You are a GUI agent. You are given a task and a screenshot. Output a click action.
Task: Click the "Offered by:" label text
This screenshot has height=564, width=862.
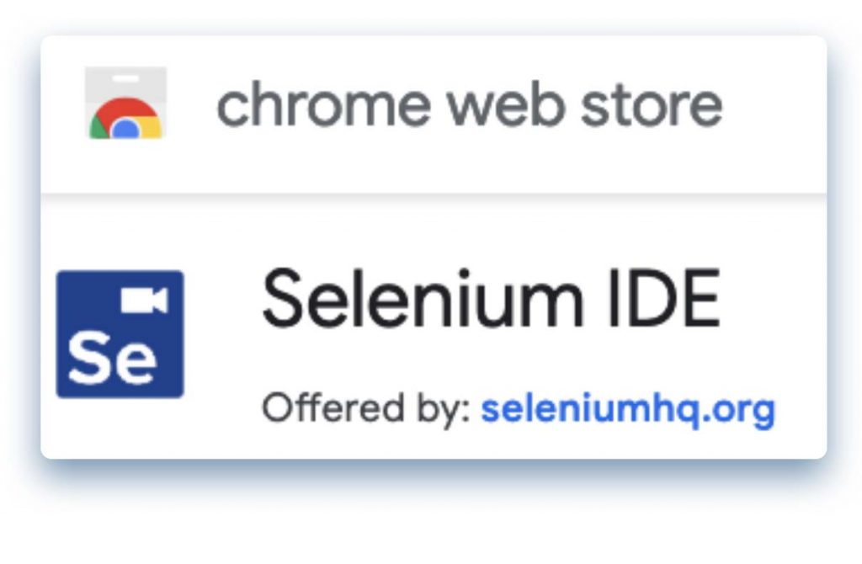coord(365,409)
